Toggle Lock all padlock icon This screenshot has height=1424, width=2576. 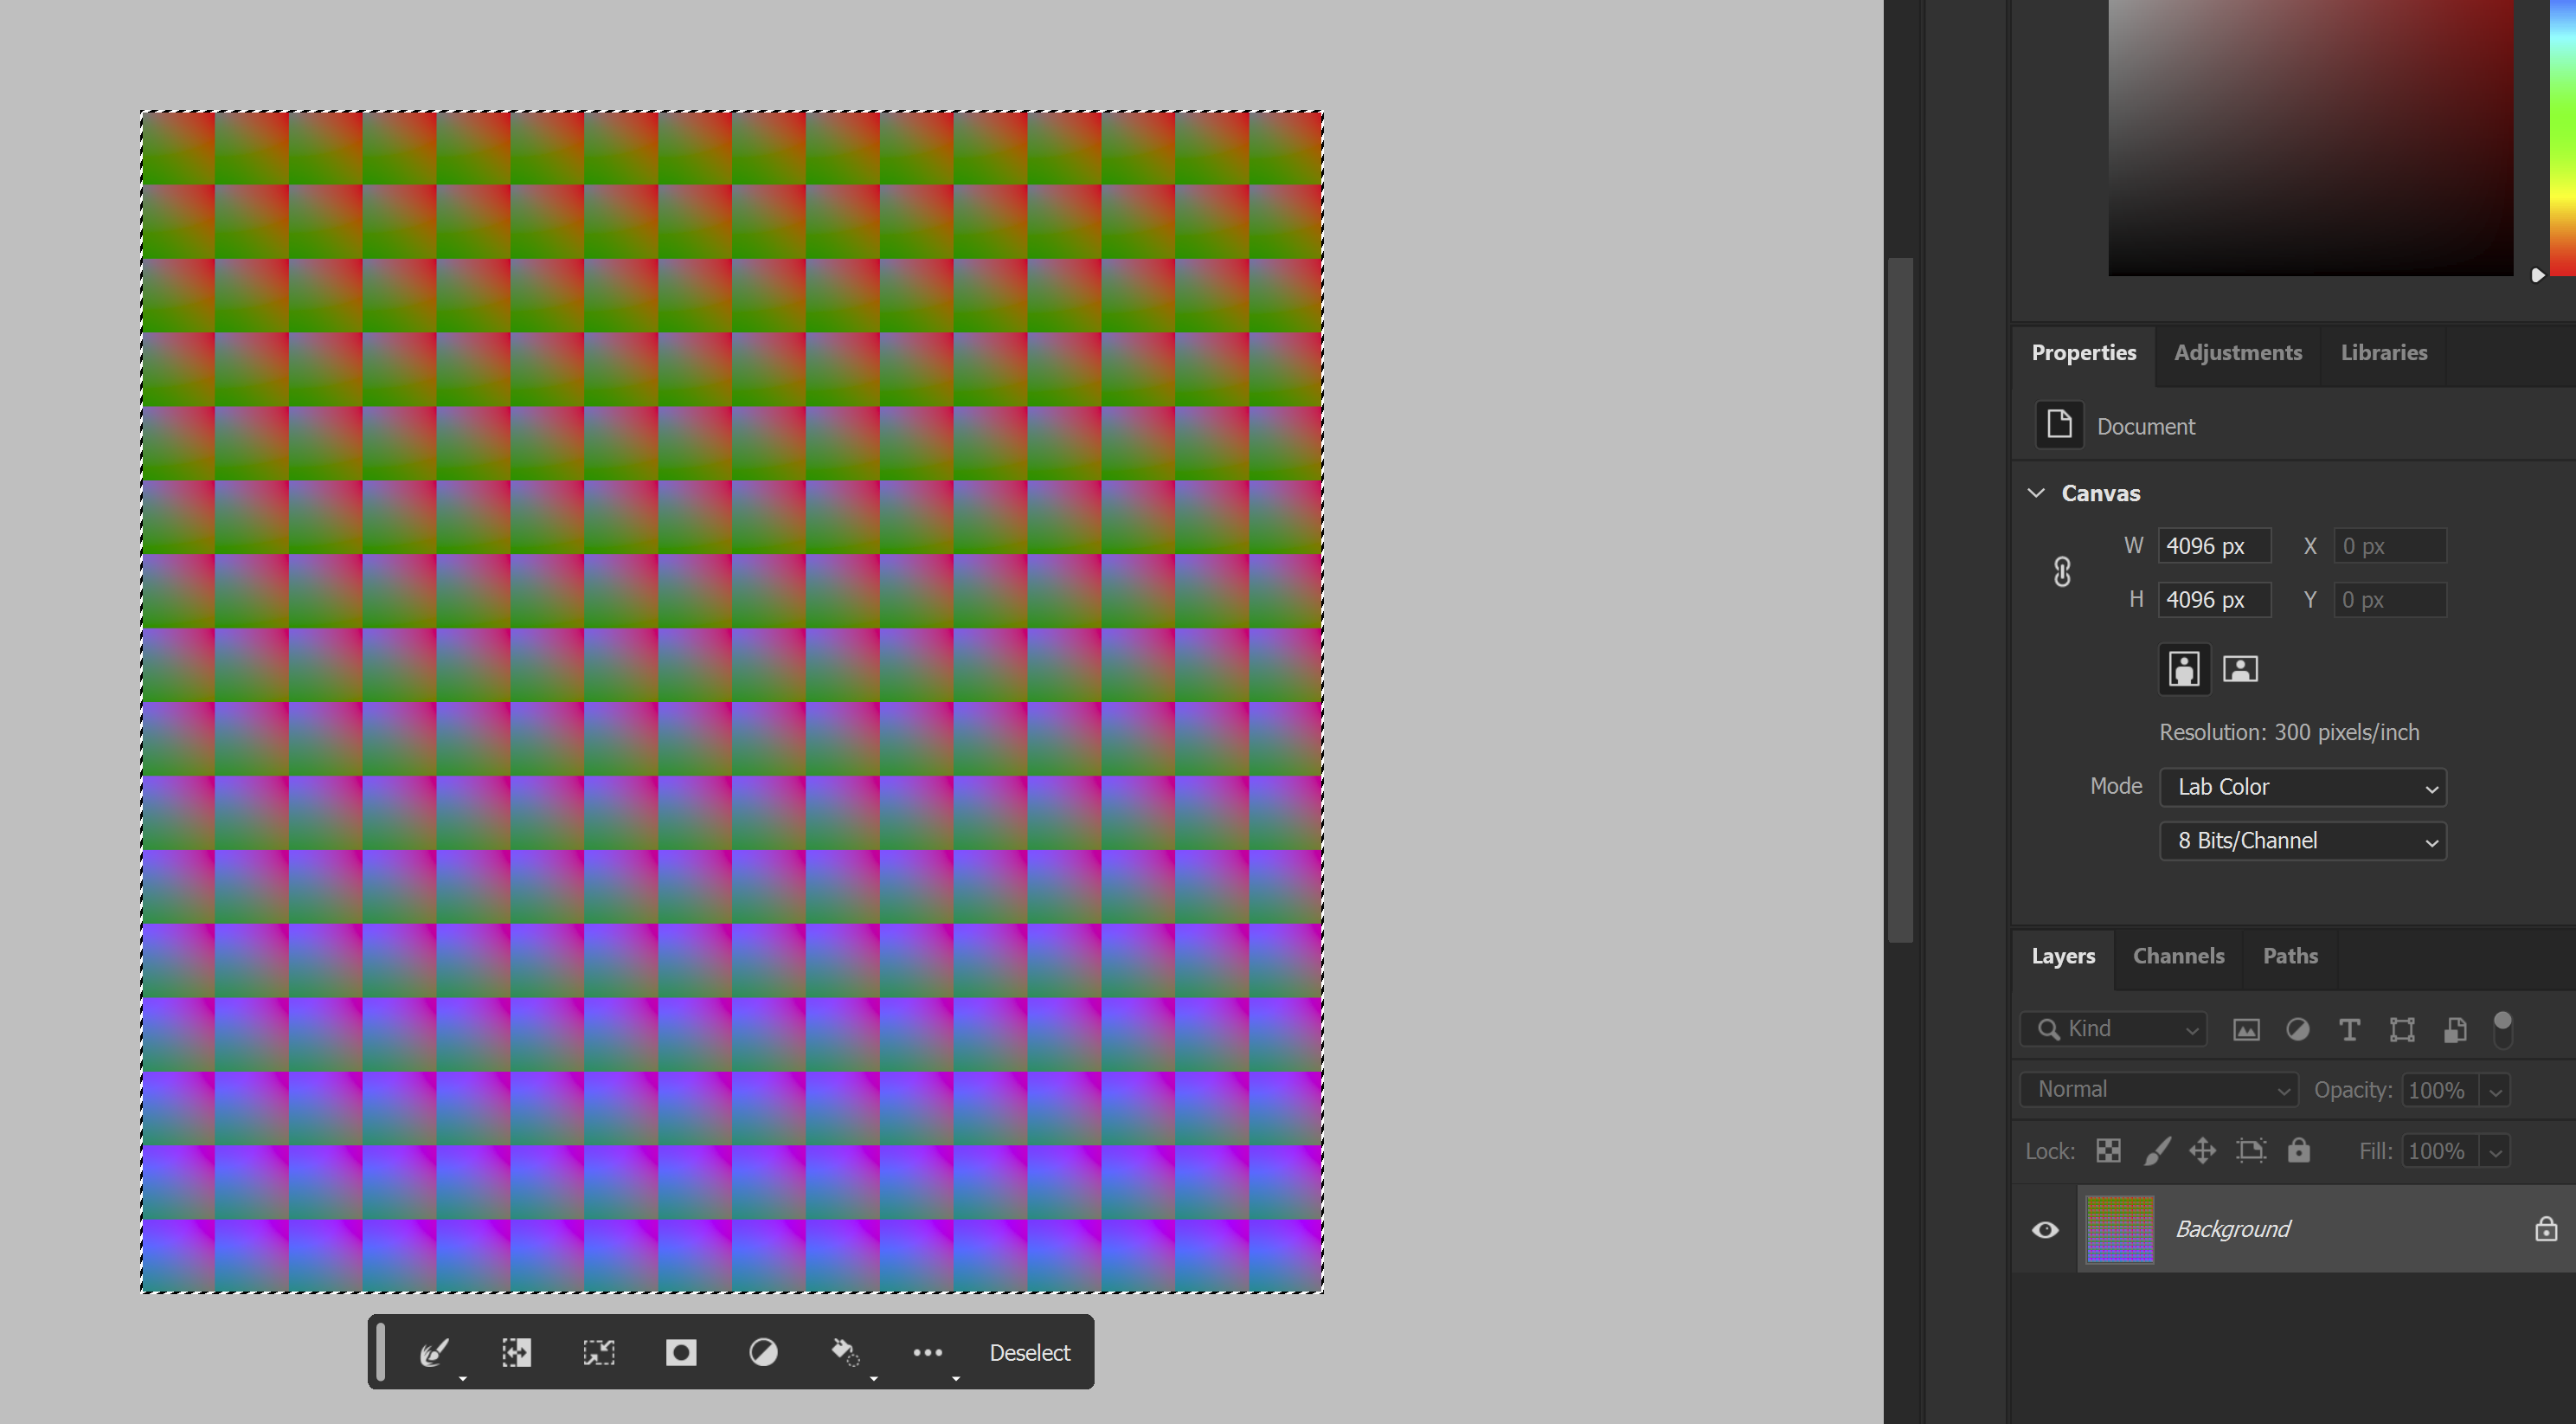(2298, 1150)
